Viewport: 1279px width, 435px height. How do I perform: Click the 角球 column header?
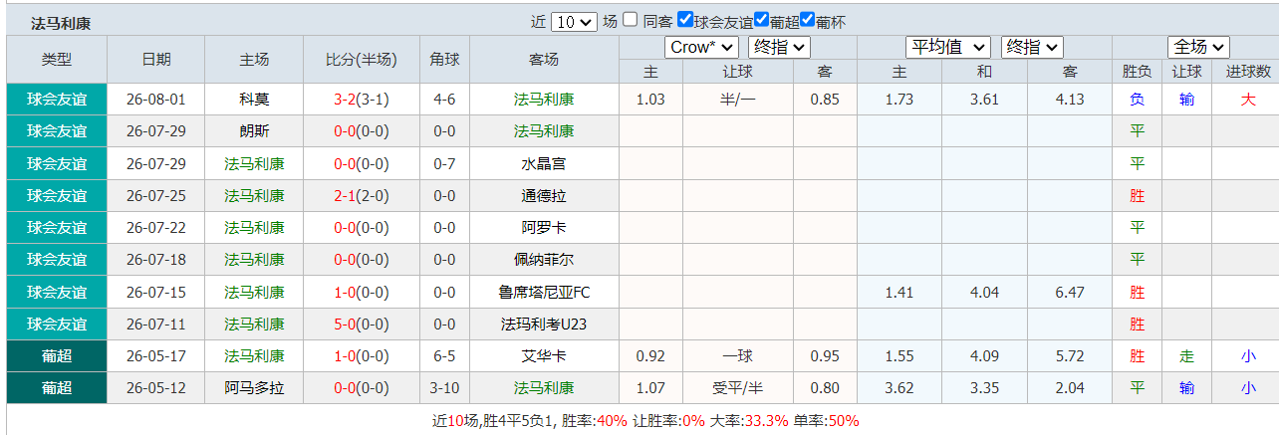444,59
